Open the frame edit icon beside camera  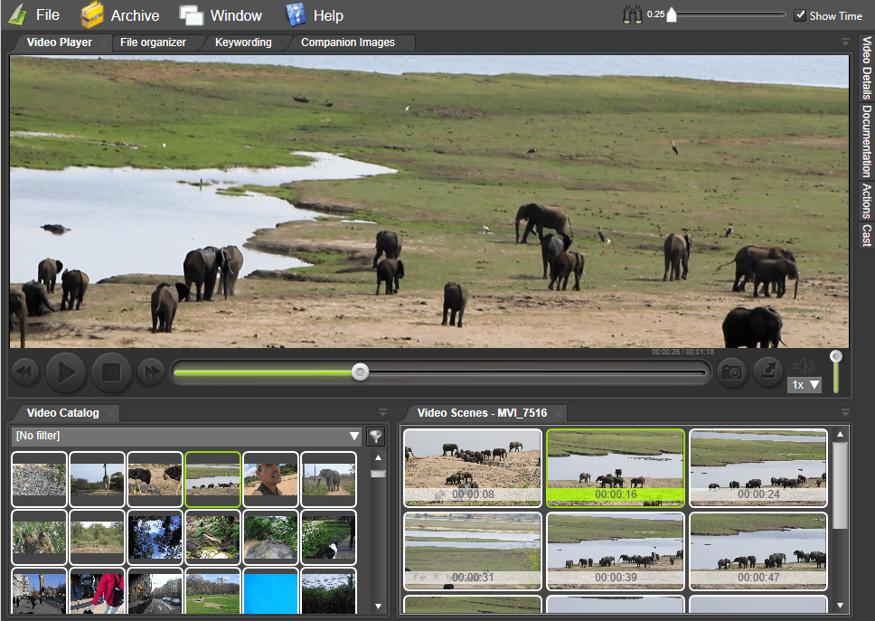tap(767, 372)
